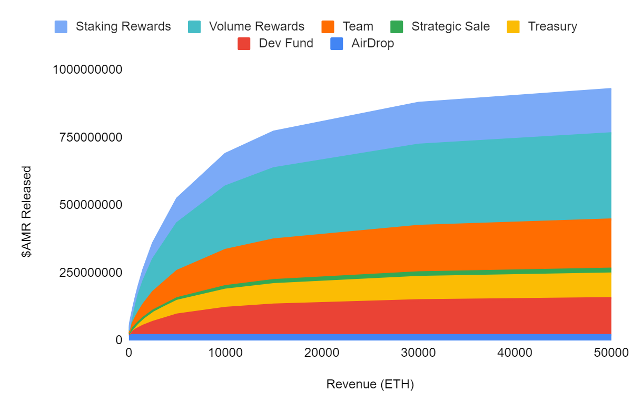Click the orange Team legend swatch
The height and width of the screenshot is (411, 632).
click(328, 27)
